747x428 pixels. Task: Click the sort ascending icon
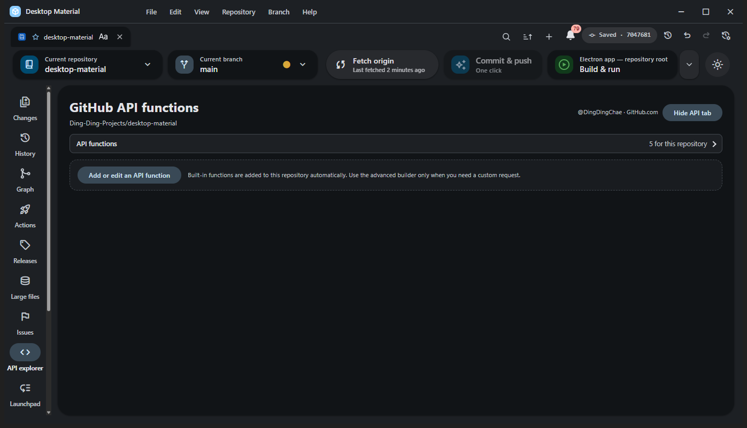527,36
